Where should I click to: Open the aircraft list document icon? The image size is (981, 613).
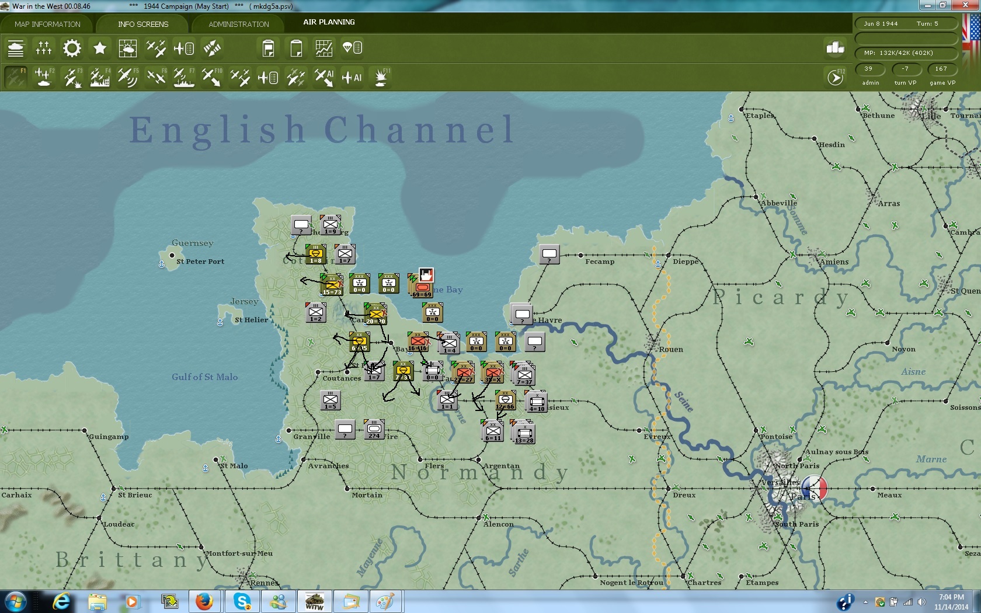(x=184, y=48)
